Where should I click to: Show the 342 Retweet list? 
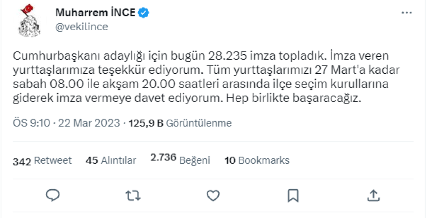tap(42, 161)
